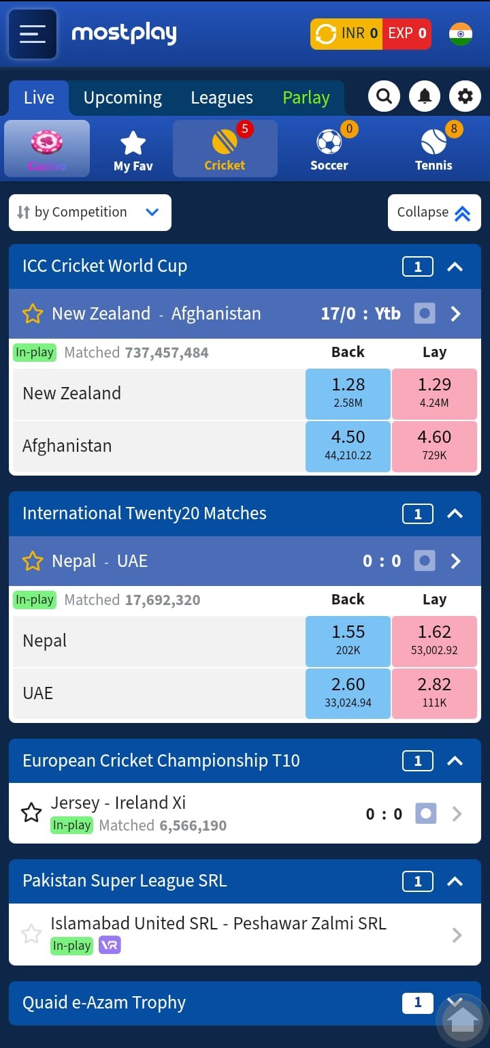490x1048 pixels.
Task: Refresh INR balance icon
Action: (x=327, y=33)
